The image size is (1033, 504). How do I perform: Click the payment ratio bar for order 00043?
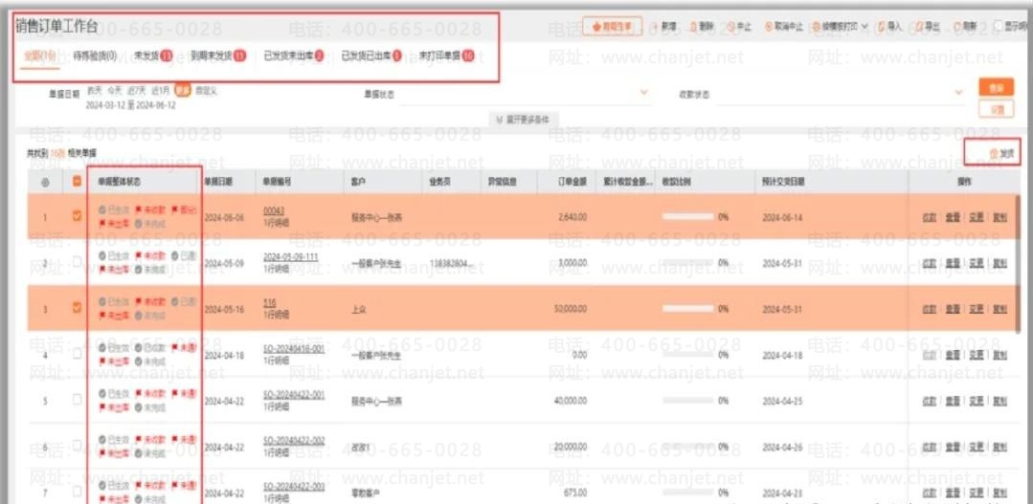[687, 216]
